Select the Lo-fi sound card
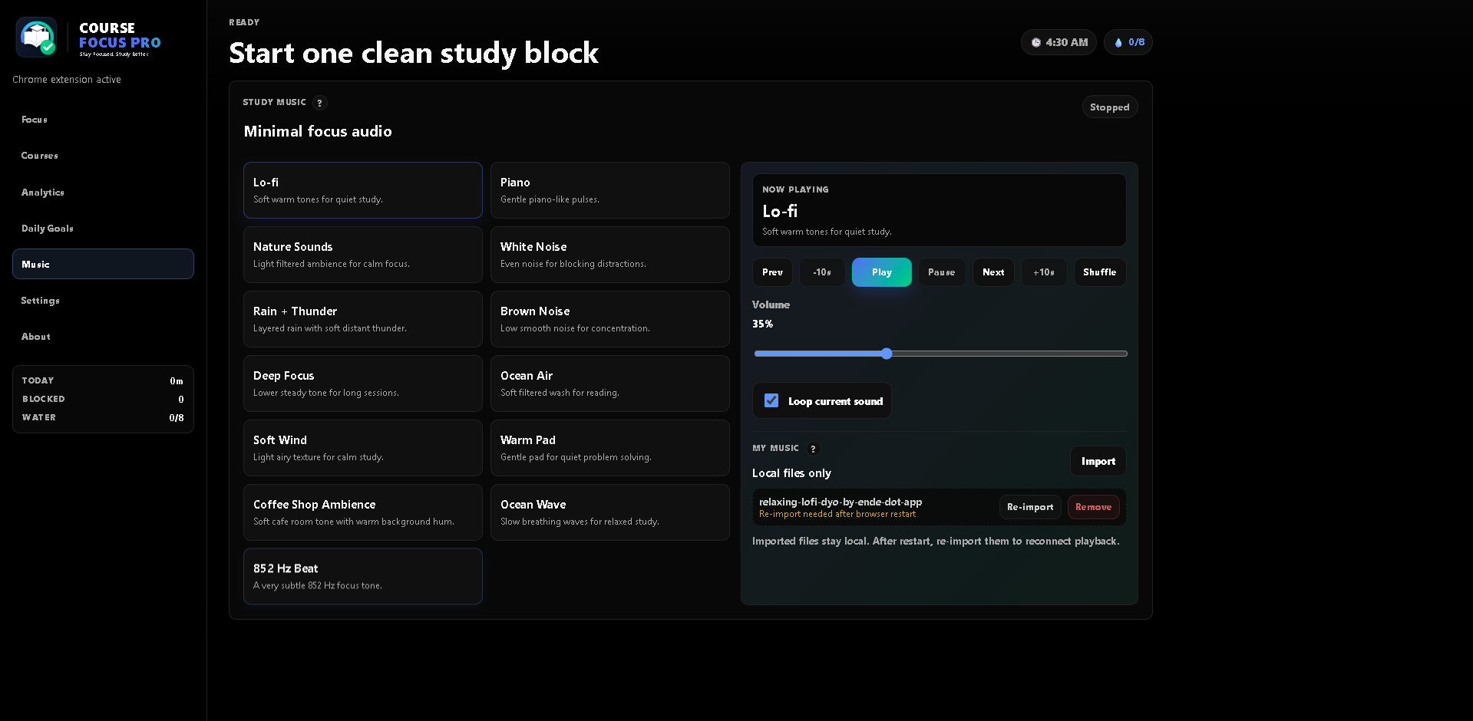 [x=363, y=190]
